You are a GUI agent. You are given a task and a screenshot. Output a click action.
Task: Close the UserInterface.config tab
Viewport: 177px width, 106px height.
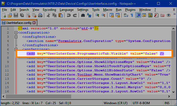pyautogui.click(x=34, y=23)
